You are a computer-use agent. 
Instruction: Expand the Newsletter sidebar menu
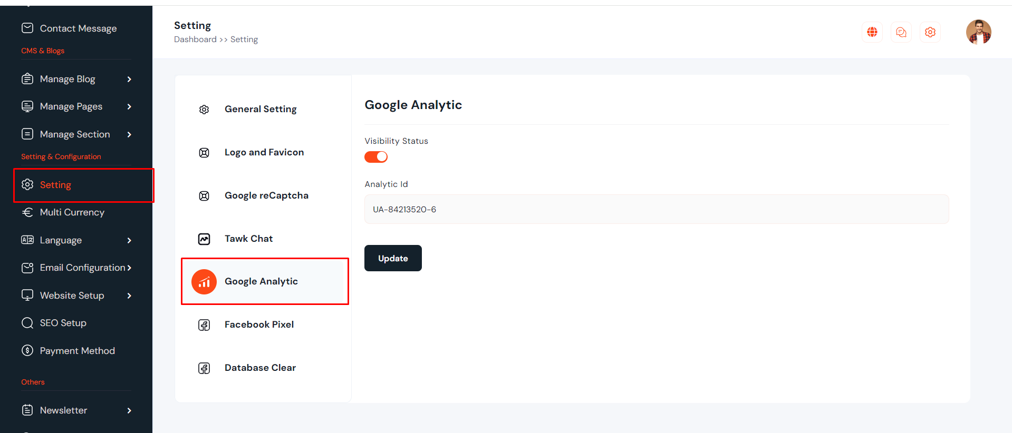pos(129,410)
